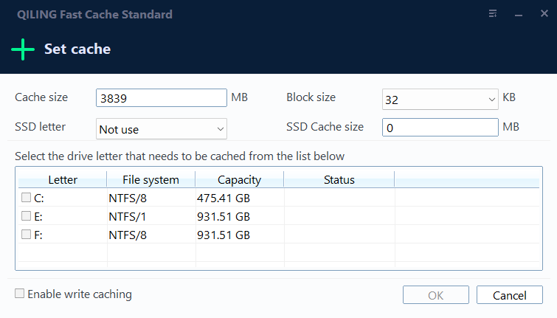Screen dimensions: 557x318
Task: Check the F: drive checkbox
Action: pos(26,234)
